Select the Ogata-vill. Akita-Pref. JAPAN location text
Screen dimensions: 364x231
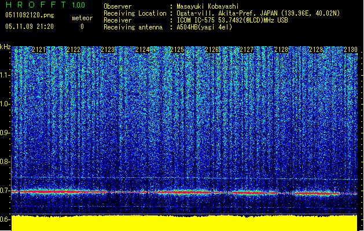(x=258, y=13)
